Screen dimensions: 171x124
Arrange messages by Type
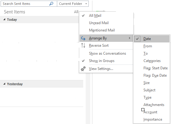pyautogui.click(x=152, y=97)
